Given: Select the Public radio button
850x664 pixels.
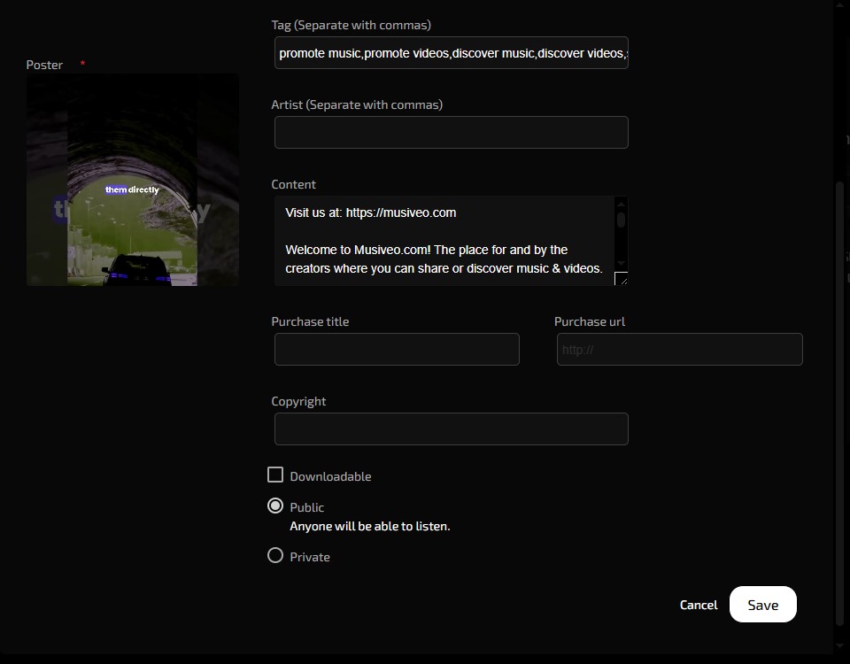Looking at the screenshot, I should click(275, 506).
